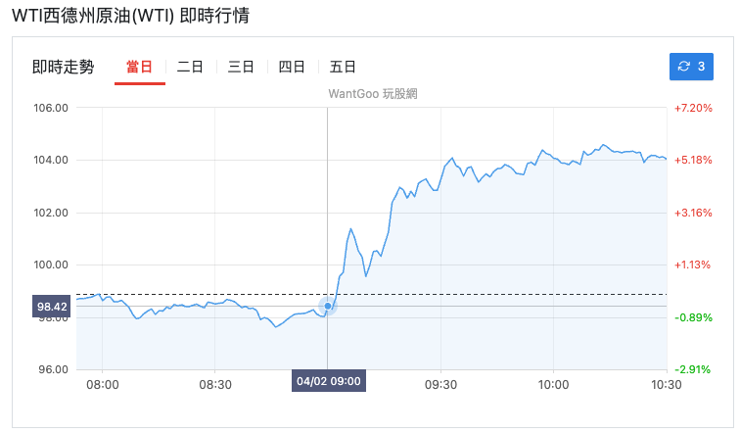Image resolution: width=740 pixels, height=433 pixels.
Task: View the 五日 chart tab
Action: point(343,67)
